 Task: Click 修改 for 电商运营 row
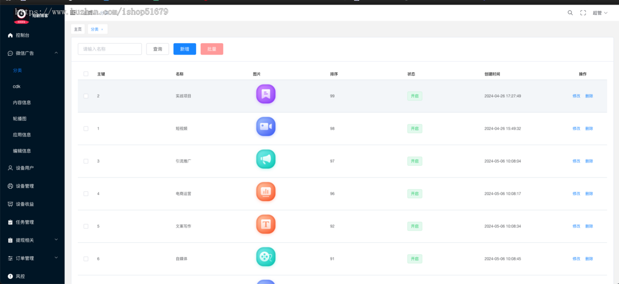(576, 193)
